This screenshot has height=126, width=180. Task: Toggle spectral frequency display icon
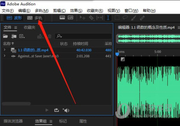(x=62, y=17)
